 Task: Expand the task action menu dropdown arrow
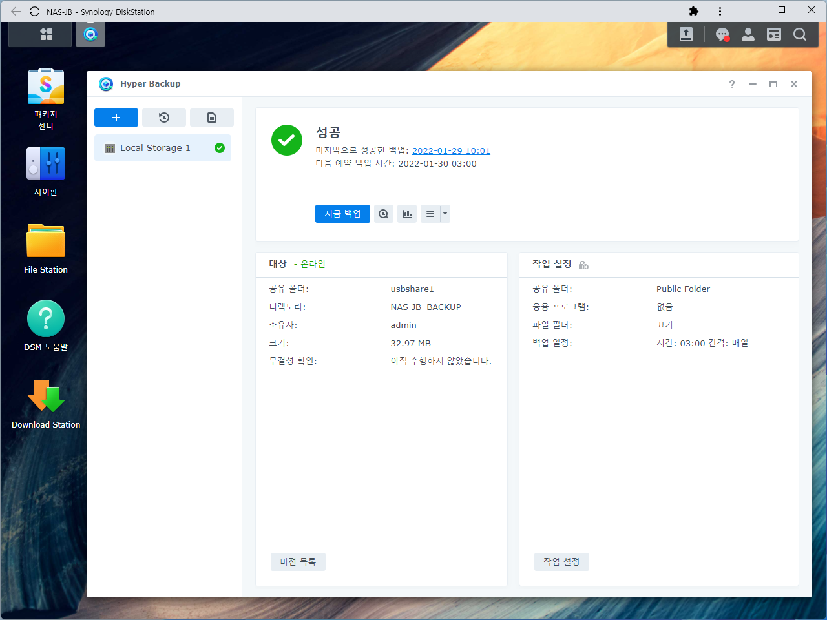445,214
